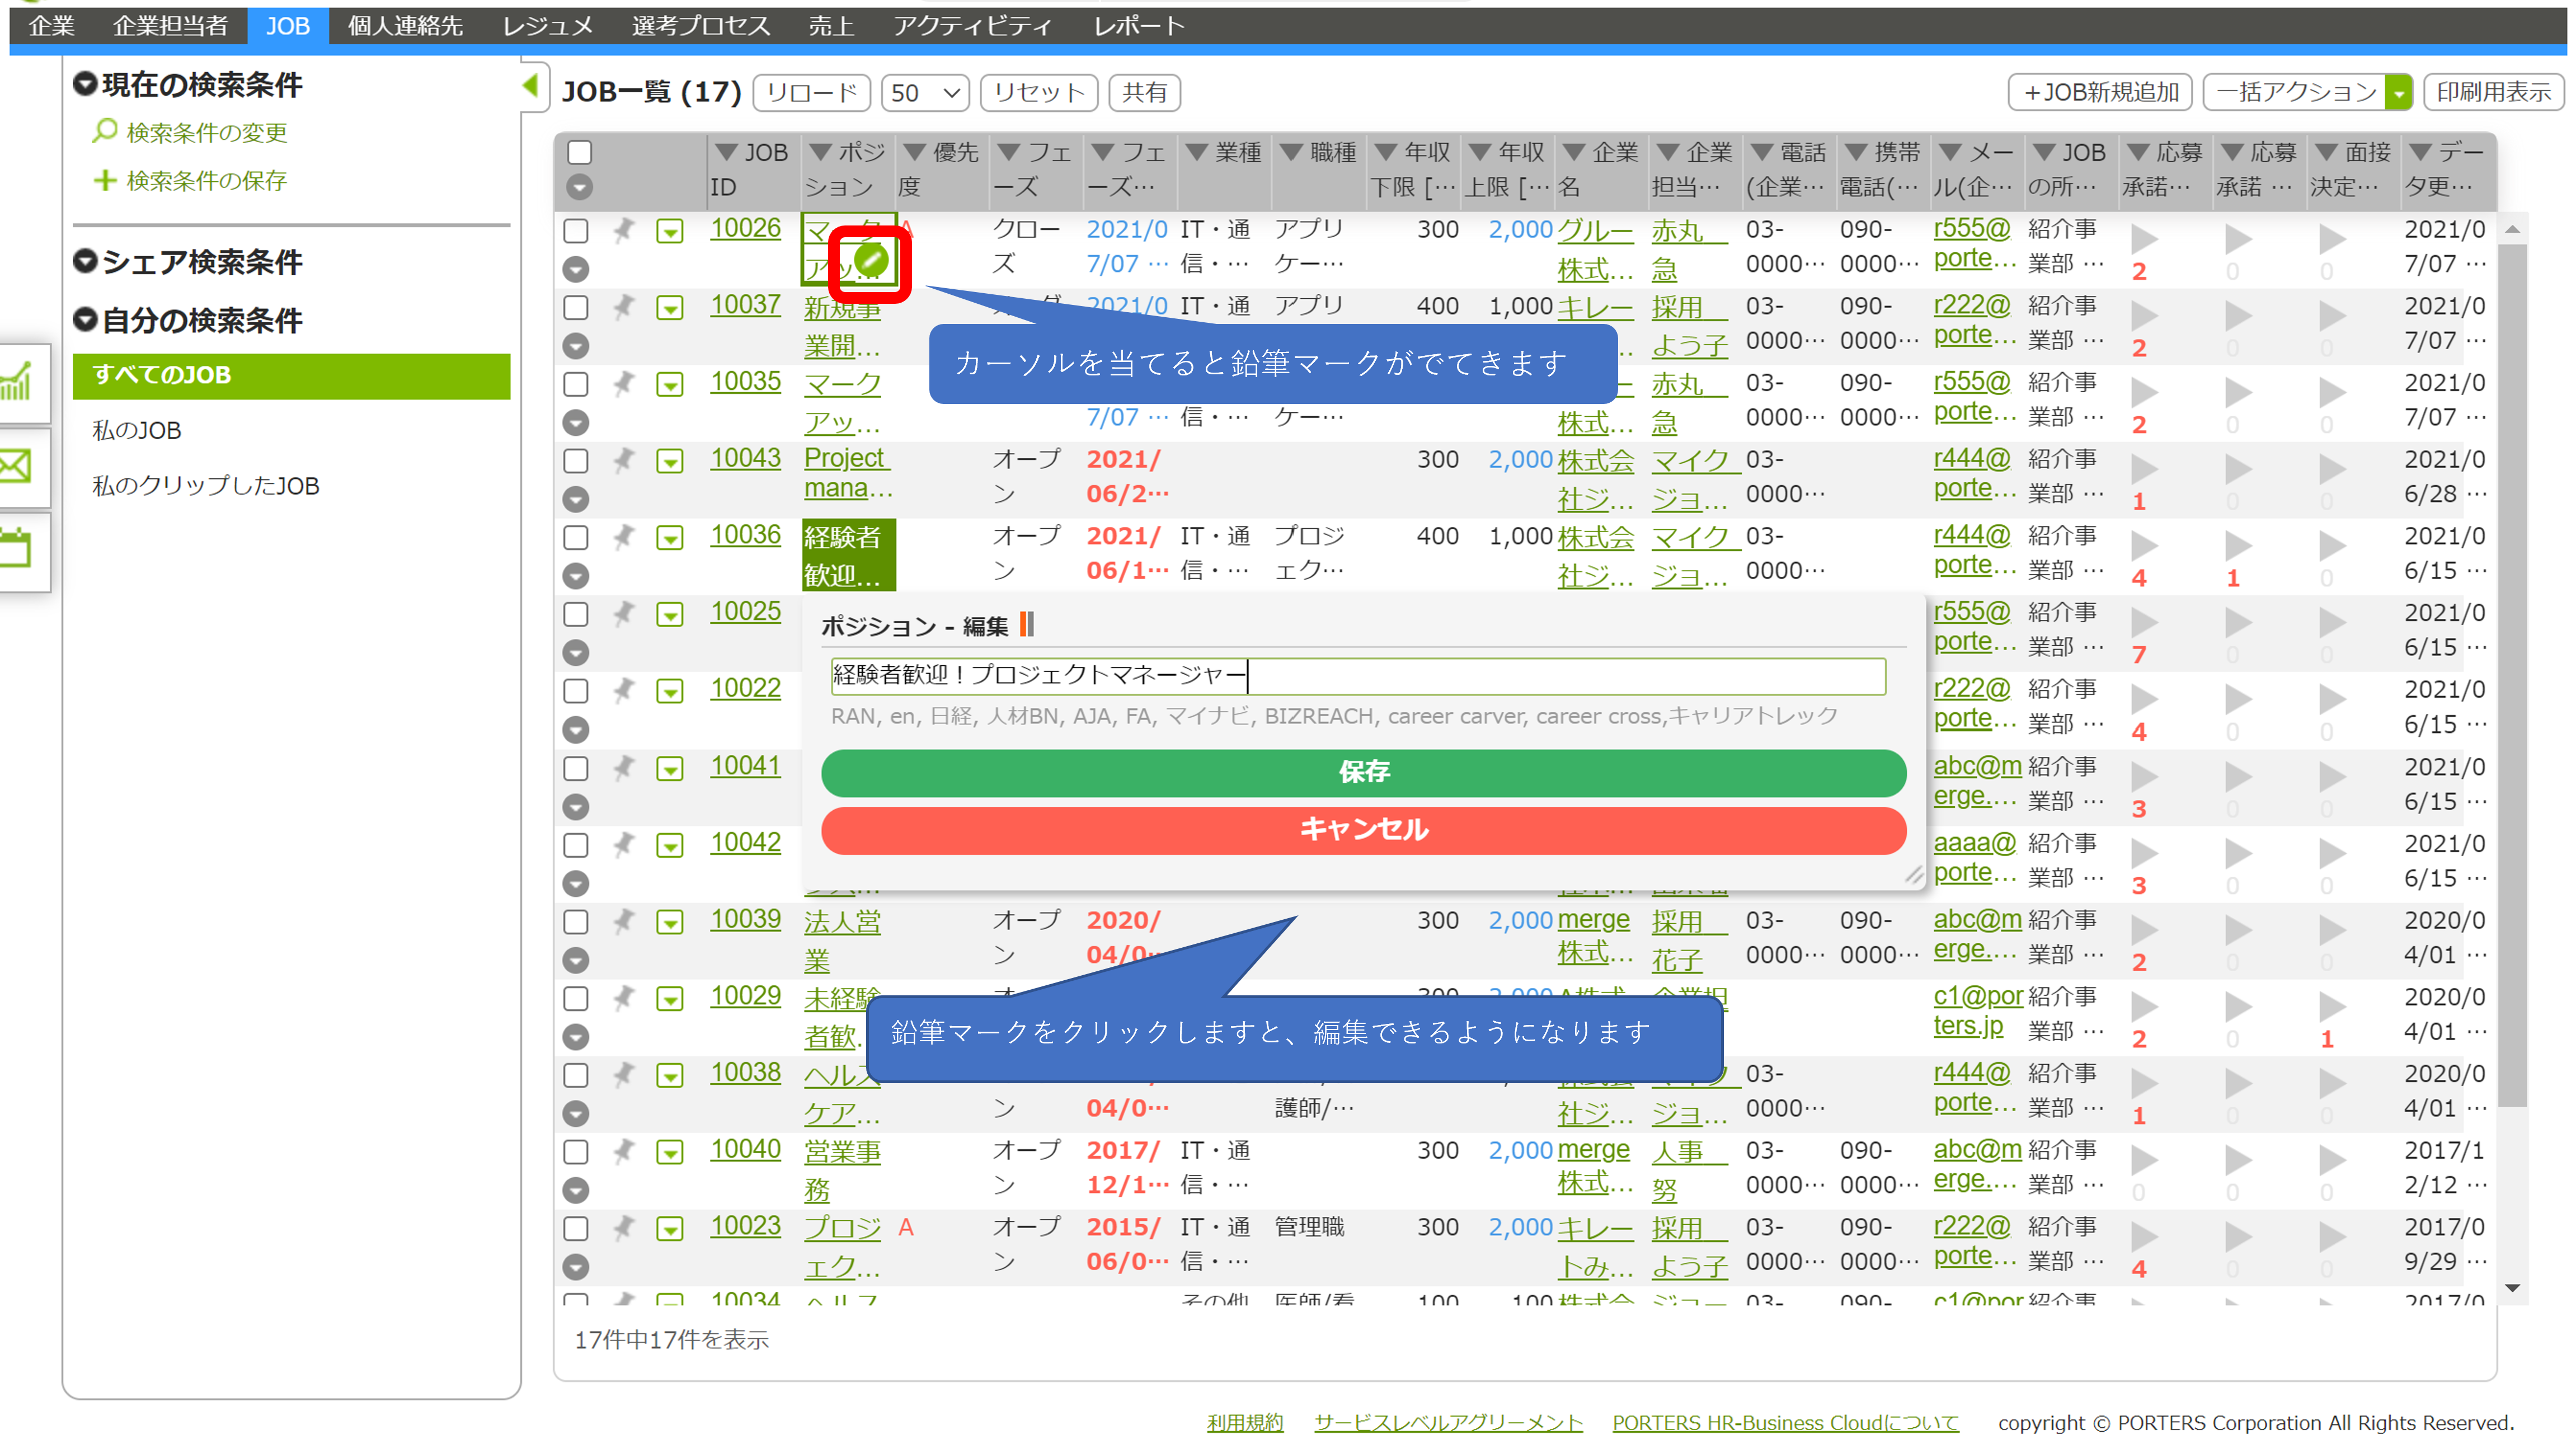Click the リロード button

tap(811, 93)
